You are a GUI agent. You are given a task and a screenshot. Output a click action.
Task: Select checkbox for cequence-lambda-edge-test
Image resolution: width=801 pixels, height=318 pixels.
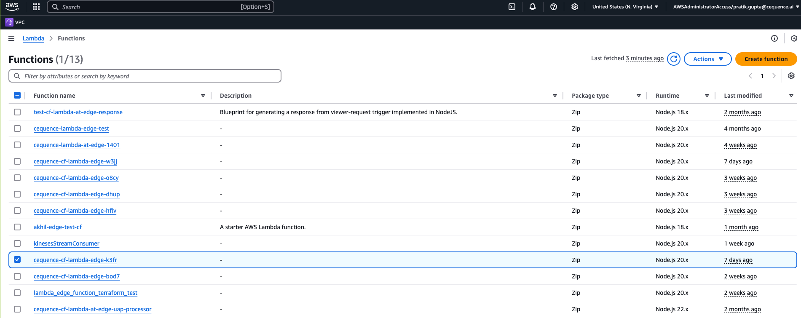click(x=17, y=128)
